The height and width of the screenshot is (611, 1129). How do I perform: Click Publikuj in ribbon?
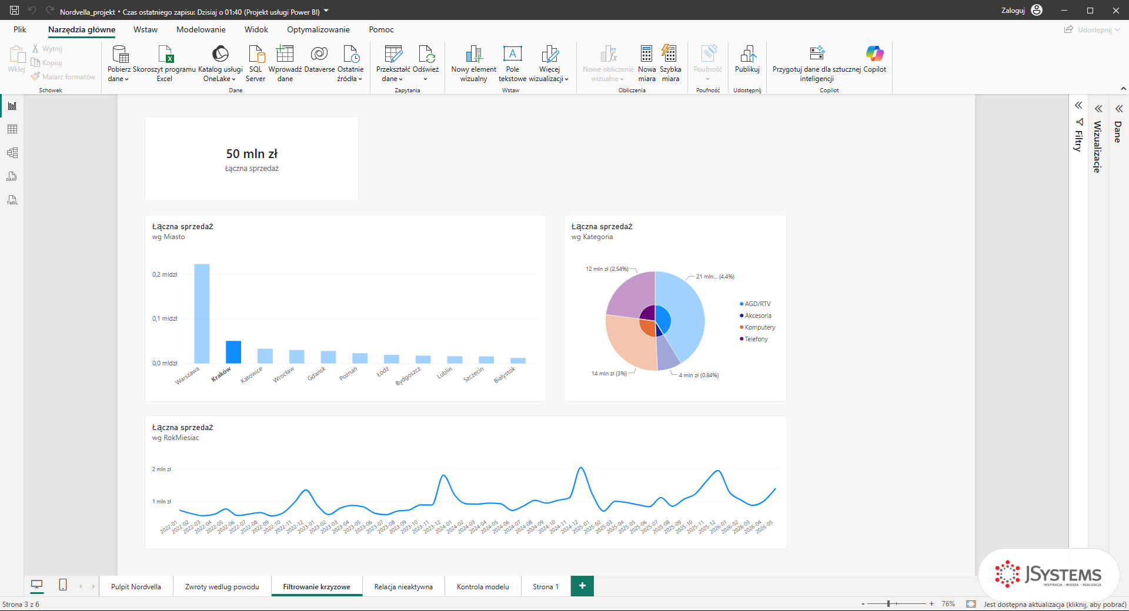(x=747, y=59)
